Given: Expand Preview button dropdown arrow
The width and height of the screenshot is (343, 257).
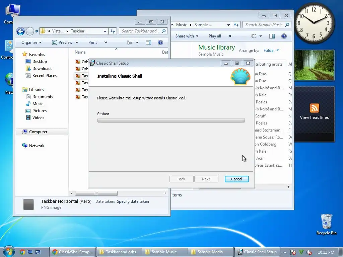Looking at the screenshot, I should click(77, 42).
